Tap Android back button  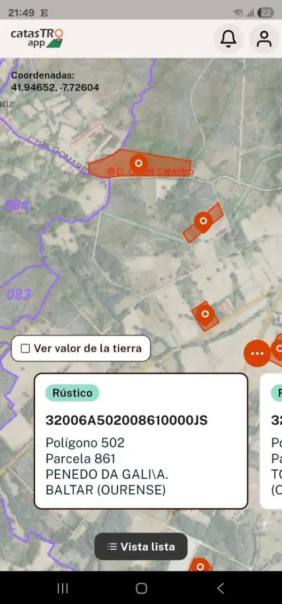point(220,588)
